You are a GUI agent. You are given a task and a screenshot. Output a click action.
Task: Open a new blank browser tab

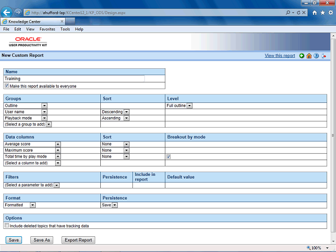tap(70, 22)
